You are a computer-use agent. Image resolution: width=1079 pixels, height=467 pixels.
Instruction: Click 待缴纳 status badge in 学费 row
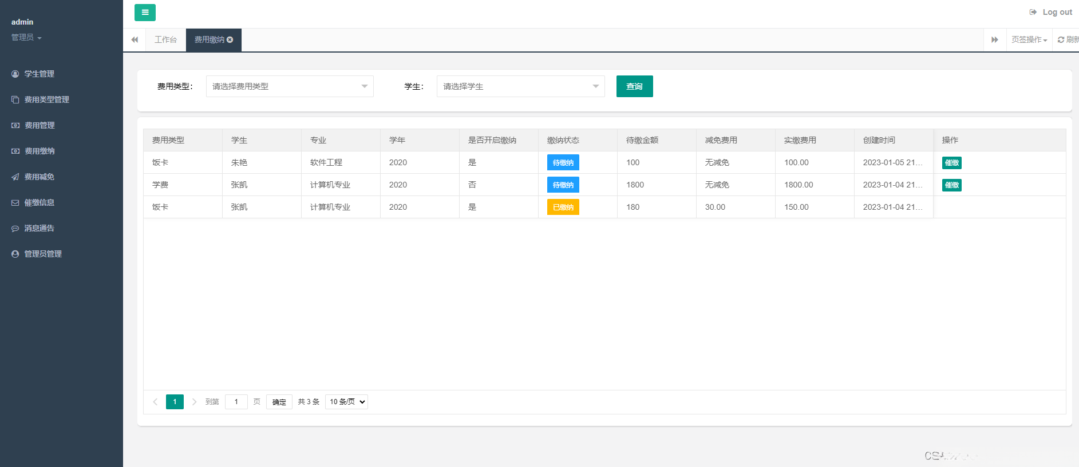[x=563, y=185]
